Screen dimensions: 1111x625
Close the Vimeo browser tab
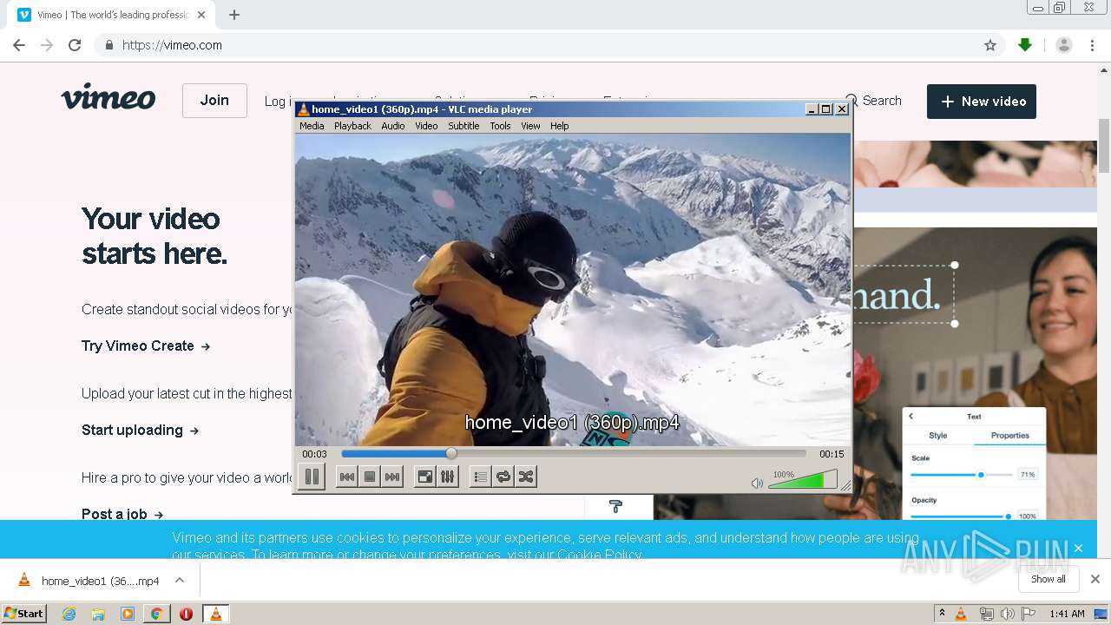point(201,15)
